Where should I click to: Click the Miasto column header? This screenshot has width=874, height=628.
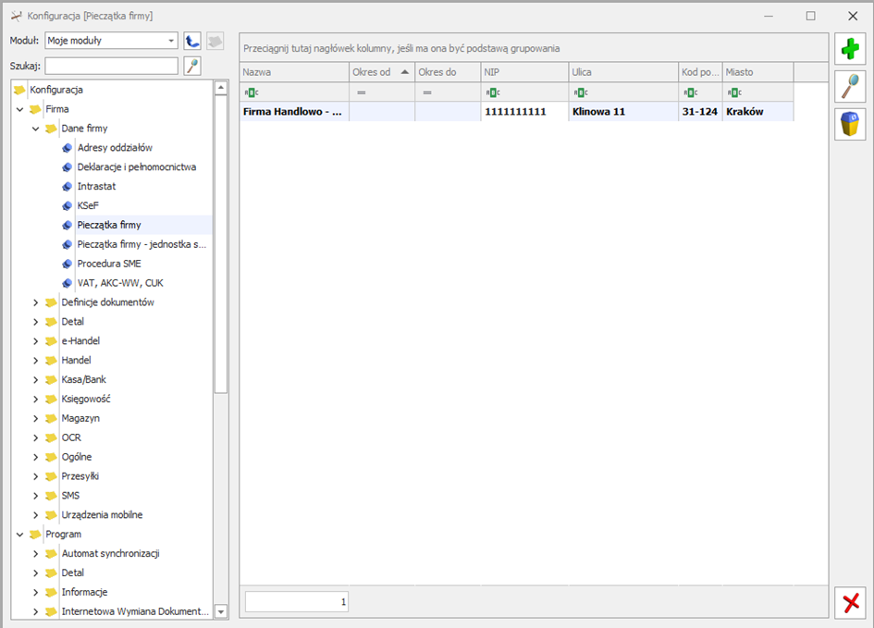[757, 72]
